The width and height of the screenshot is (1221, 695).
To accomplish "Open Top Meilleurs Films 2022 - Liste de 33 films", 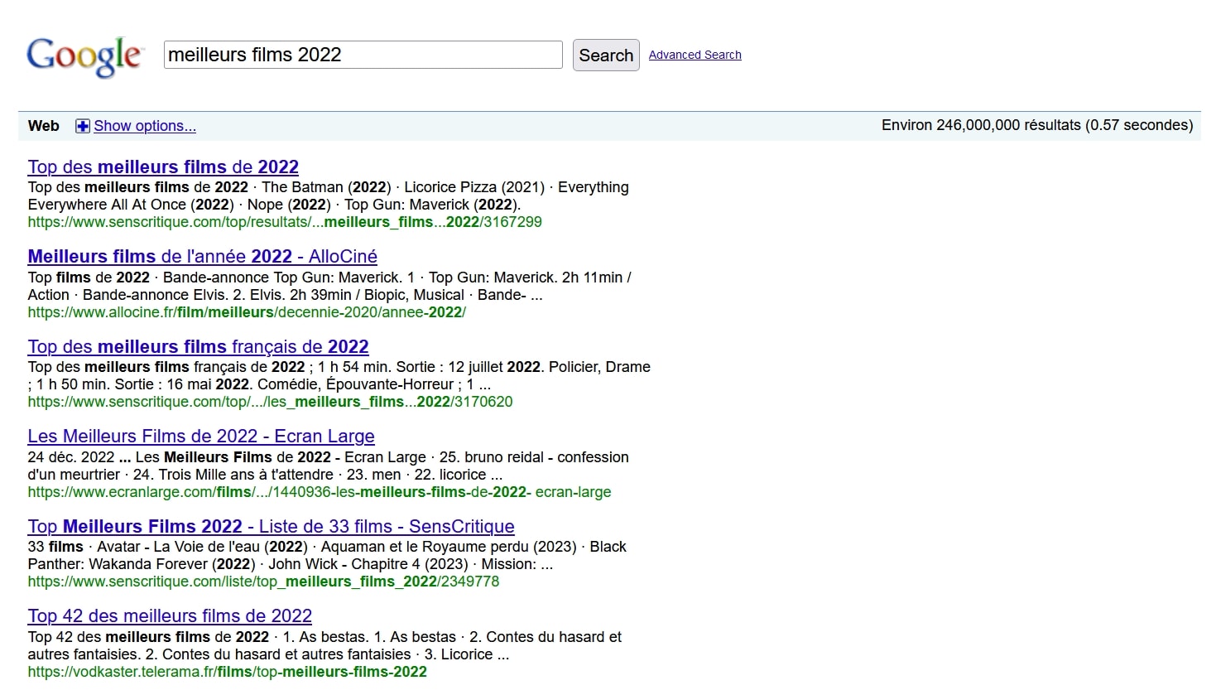I will pyautogui.click(x=271, y=526).
